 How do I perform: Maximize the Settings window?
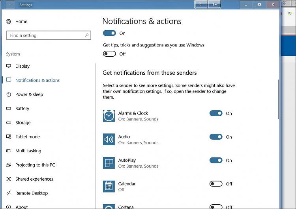260,4
